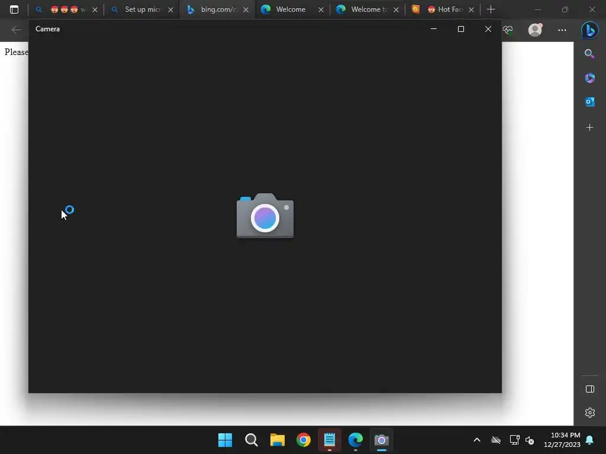The width and height of the screenshot is (606, 454).
Task: Open the OneDrive tray icon
Action: 496,440
